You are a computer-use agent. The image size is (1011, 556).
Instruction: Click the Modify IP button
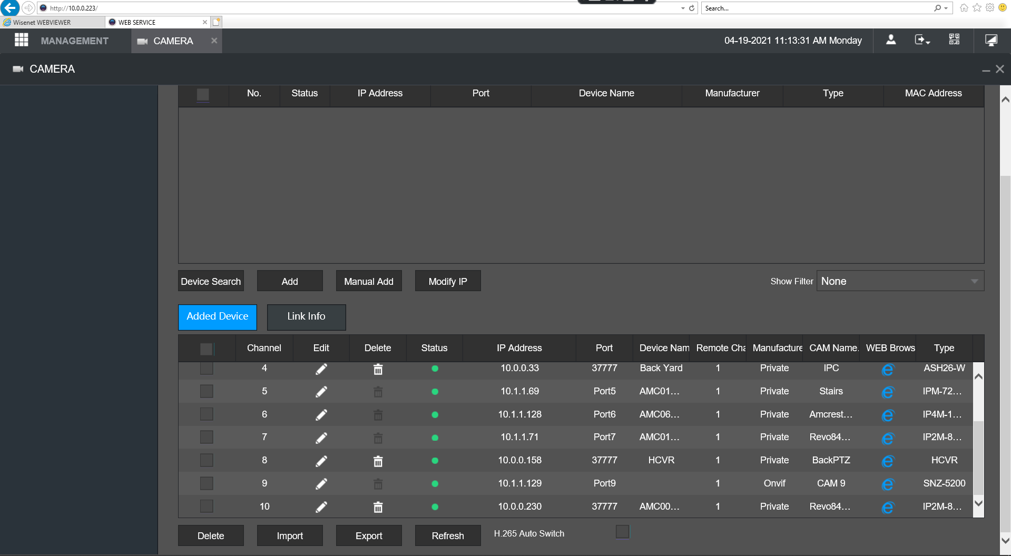tap(448, 281)
